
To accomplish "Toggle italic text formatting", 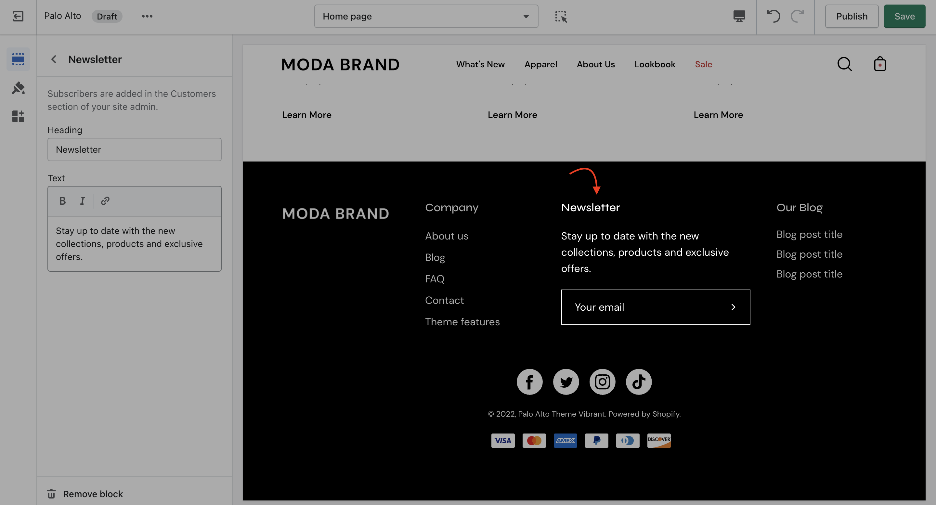I will 83,201.
